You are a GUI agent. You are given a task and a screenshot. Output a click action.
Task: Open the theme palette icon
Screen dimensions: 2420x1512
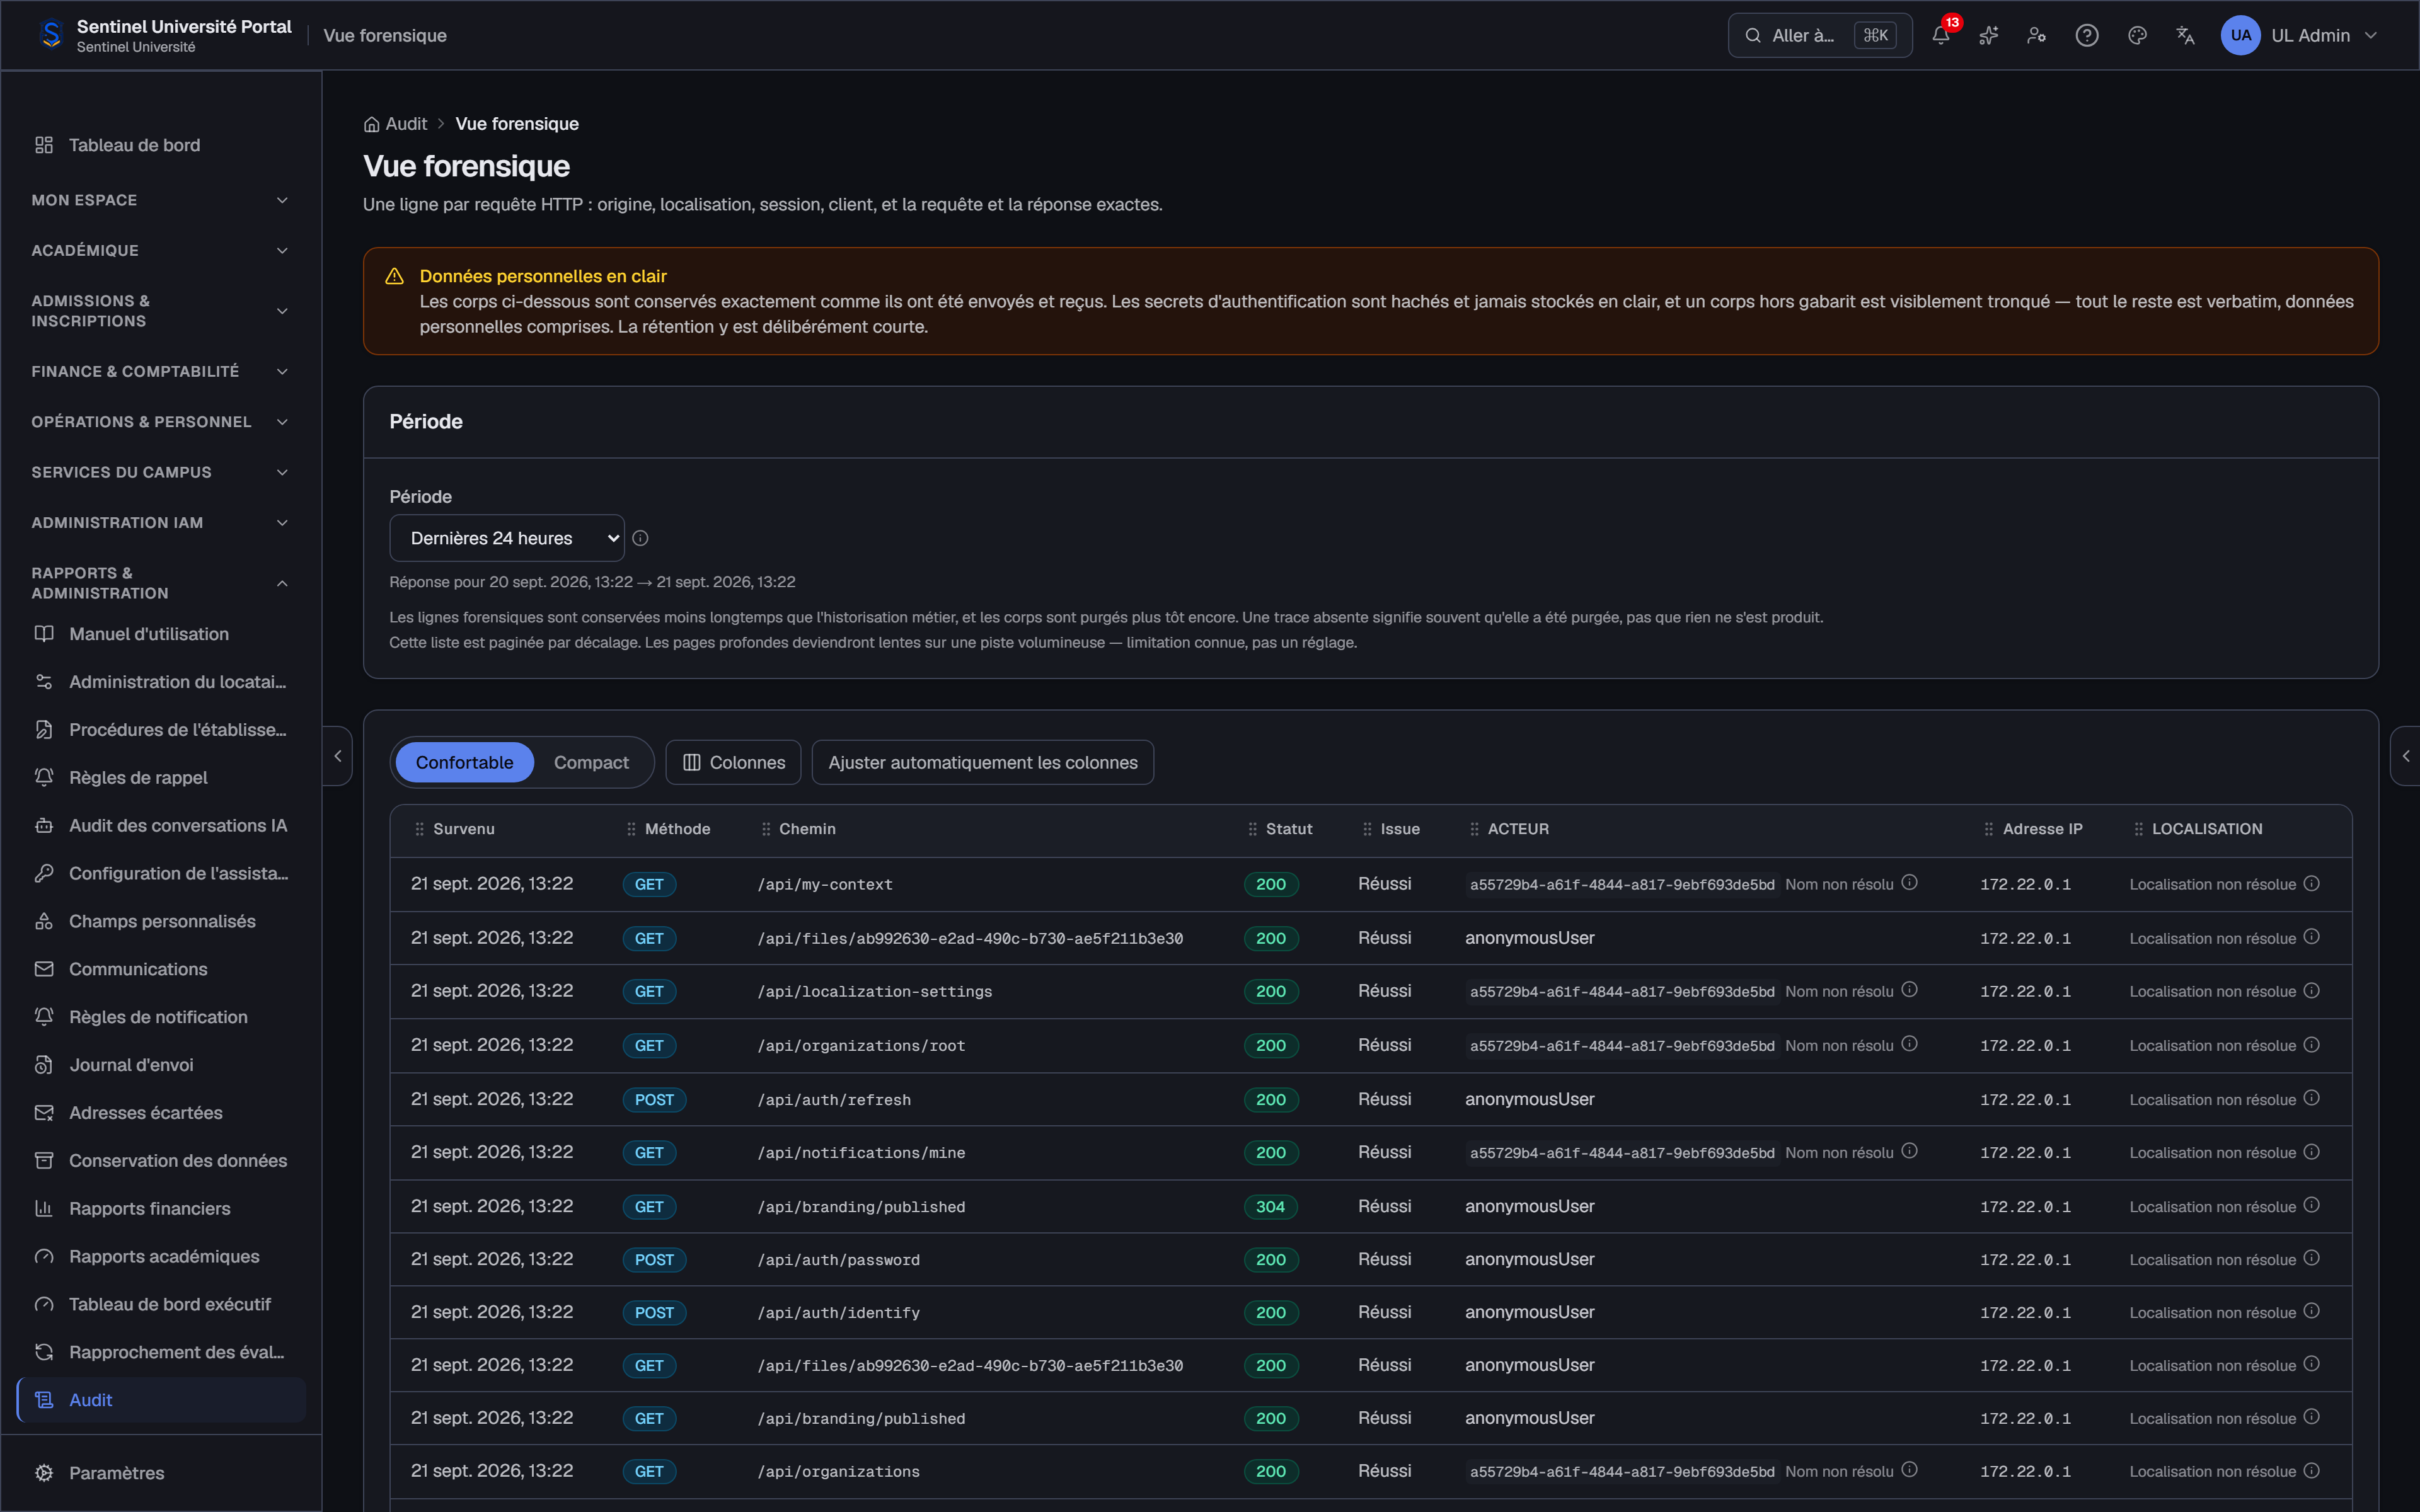[2137, 35]
